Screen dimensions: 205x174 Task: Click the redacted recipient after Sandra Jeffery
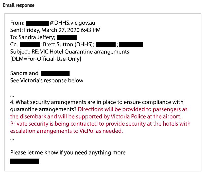pyautogui.click(x=67, y=37)
